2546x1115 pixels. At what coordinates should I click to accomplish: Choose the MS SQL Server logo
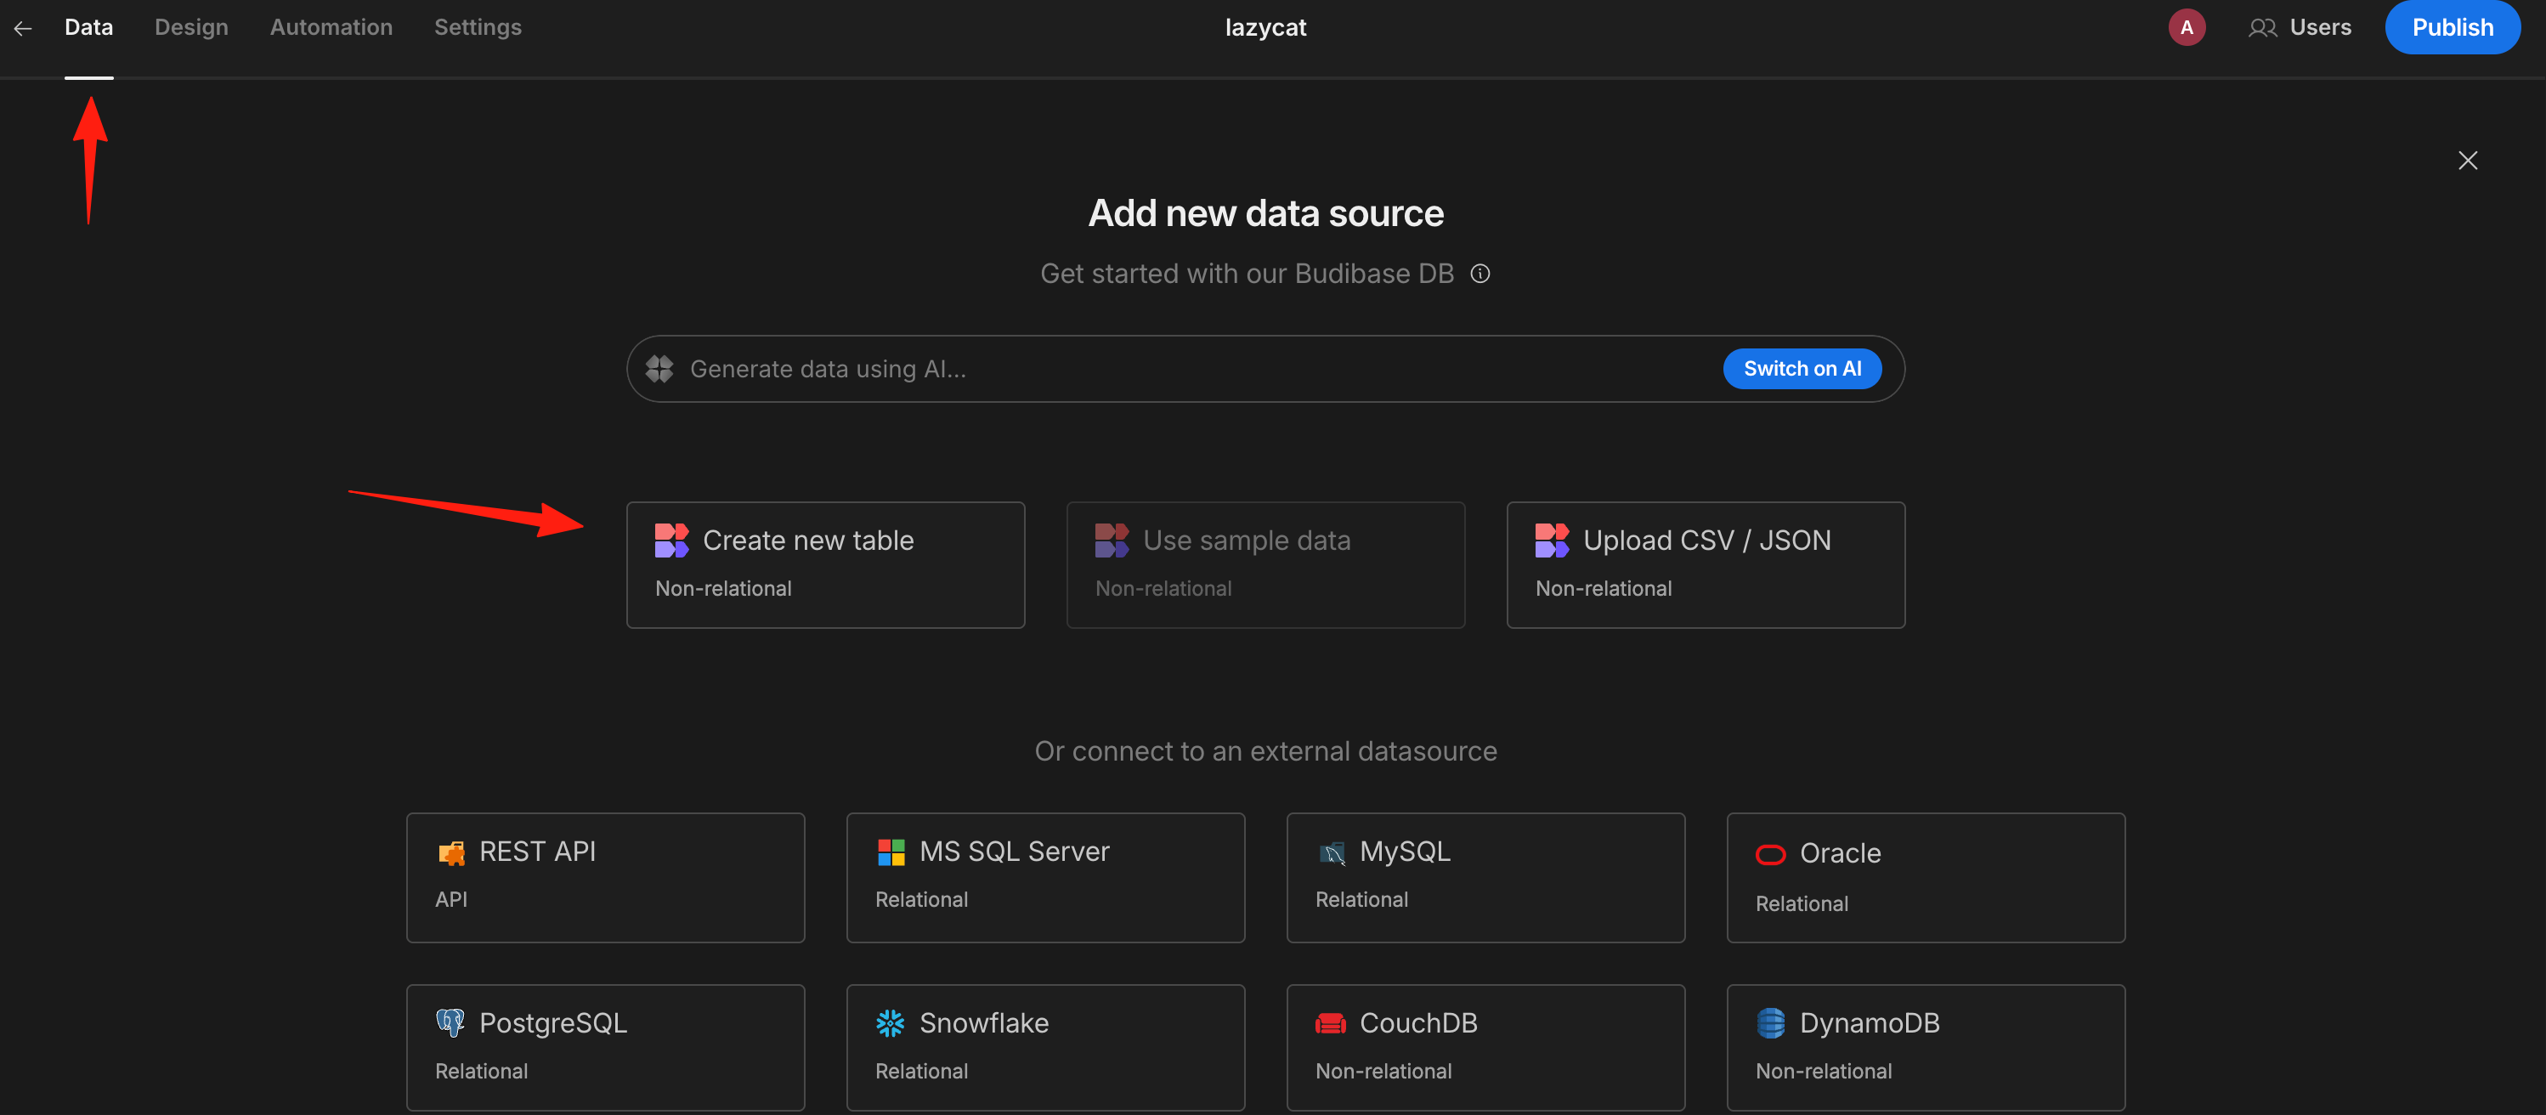[891, 852]
